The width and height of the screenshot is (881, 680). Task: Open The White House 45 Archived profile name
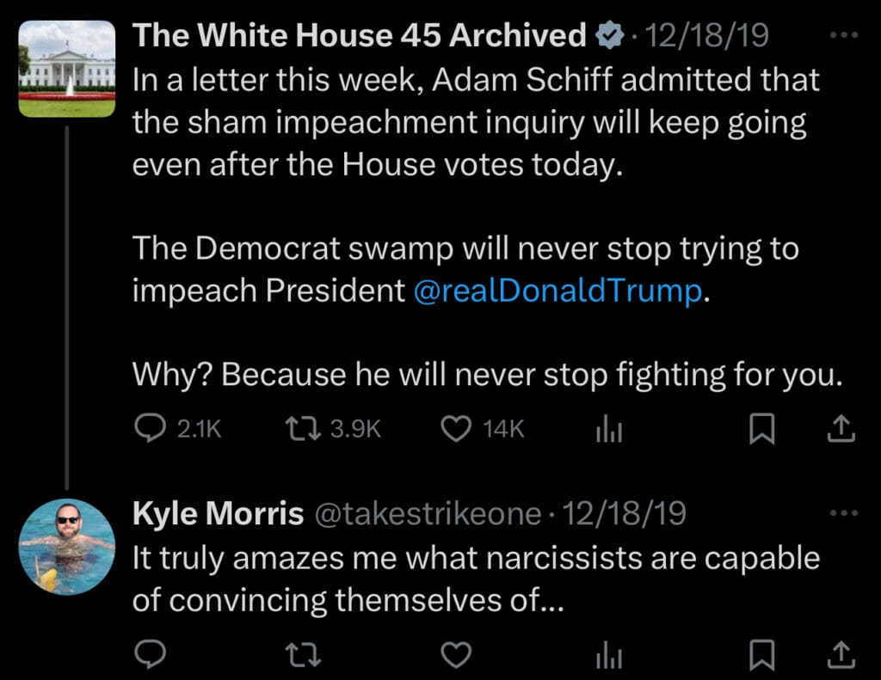(x=359, y=35)
